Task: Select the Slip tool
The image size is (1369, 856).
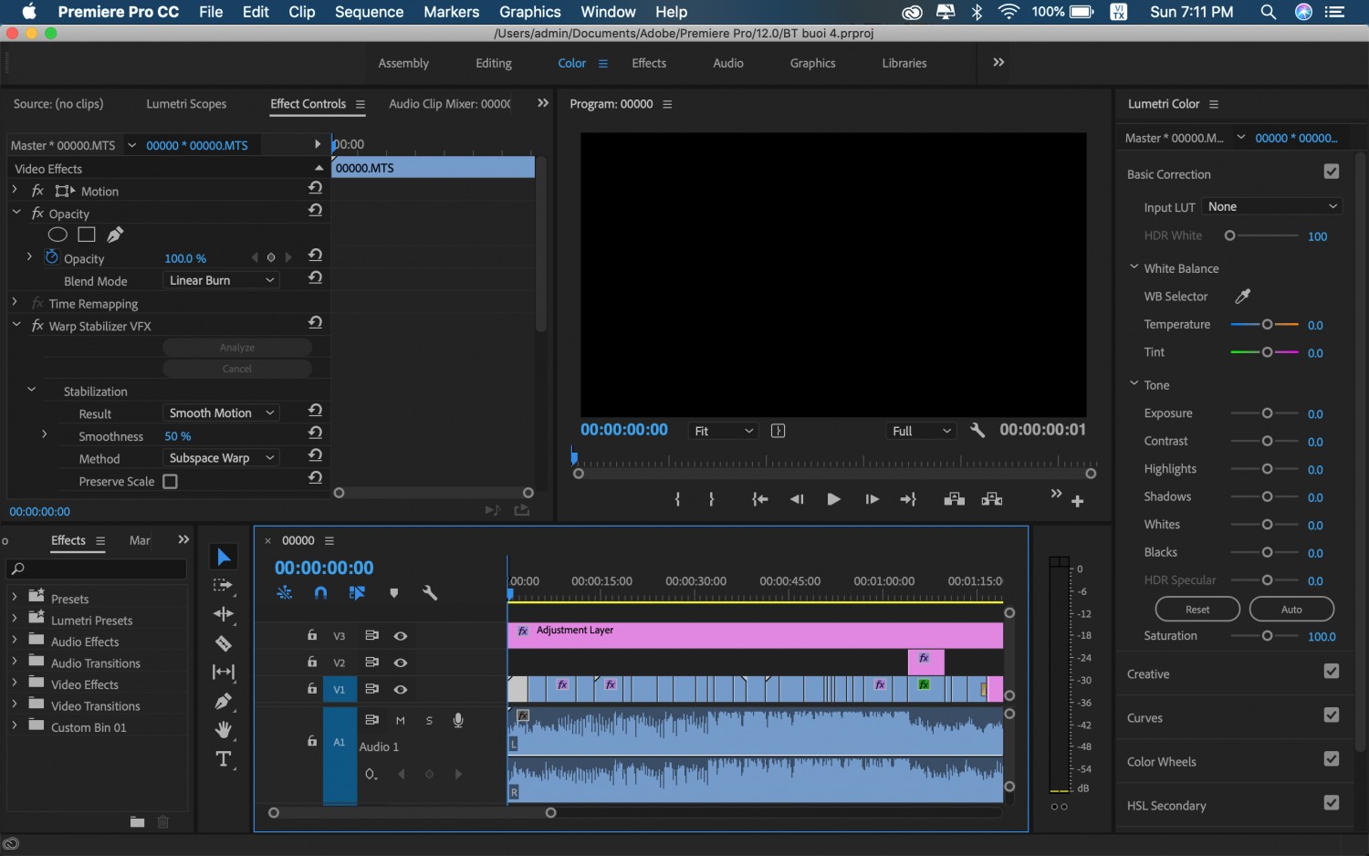Action: point(224,672)
